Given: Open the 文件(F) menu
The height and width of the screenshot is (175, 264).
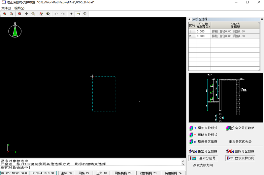Looking at the screenshot, I should coord(6,8).
